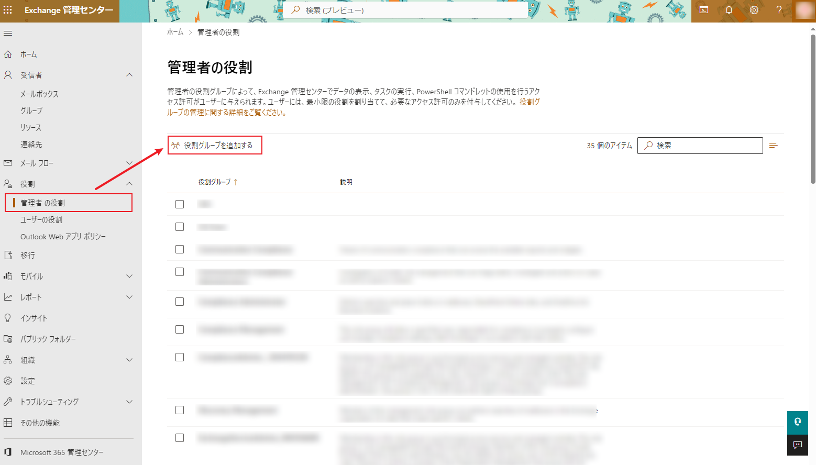Viewport: 816px width, 465px height.
Task: Click the top 検索 (プレビュー) box
Action: [406, 10]
